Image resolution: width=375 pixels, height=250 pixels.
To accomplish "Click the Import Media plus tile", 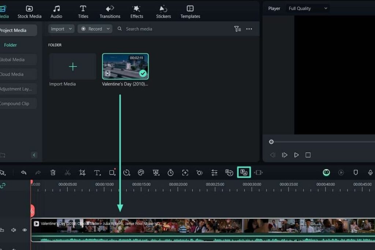I will point(73,67).
